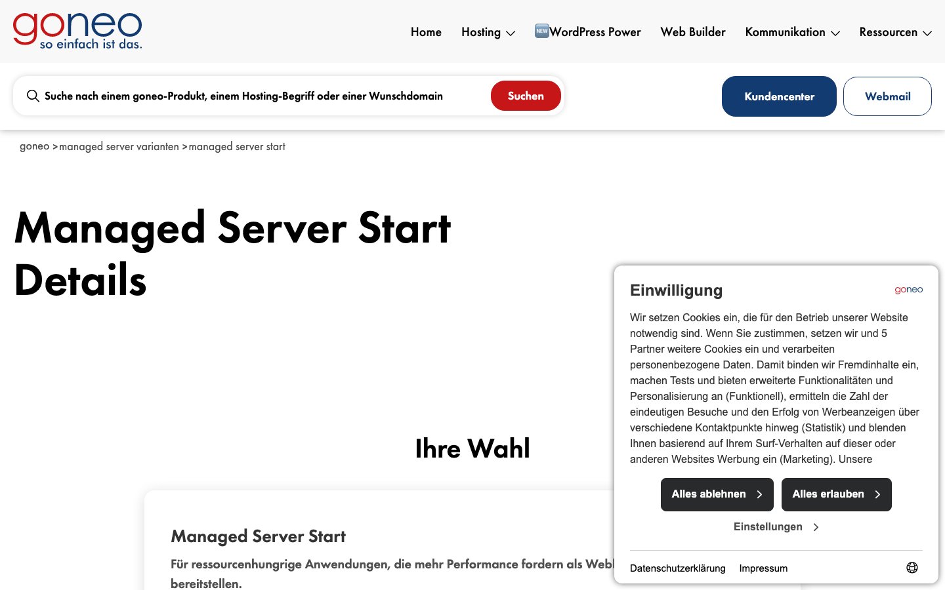Open Einstellungen in the cookie dialog
The image size is (945, 590).
click(x=776, y=527)
